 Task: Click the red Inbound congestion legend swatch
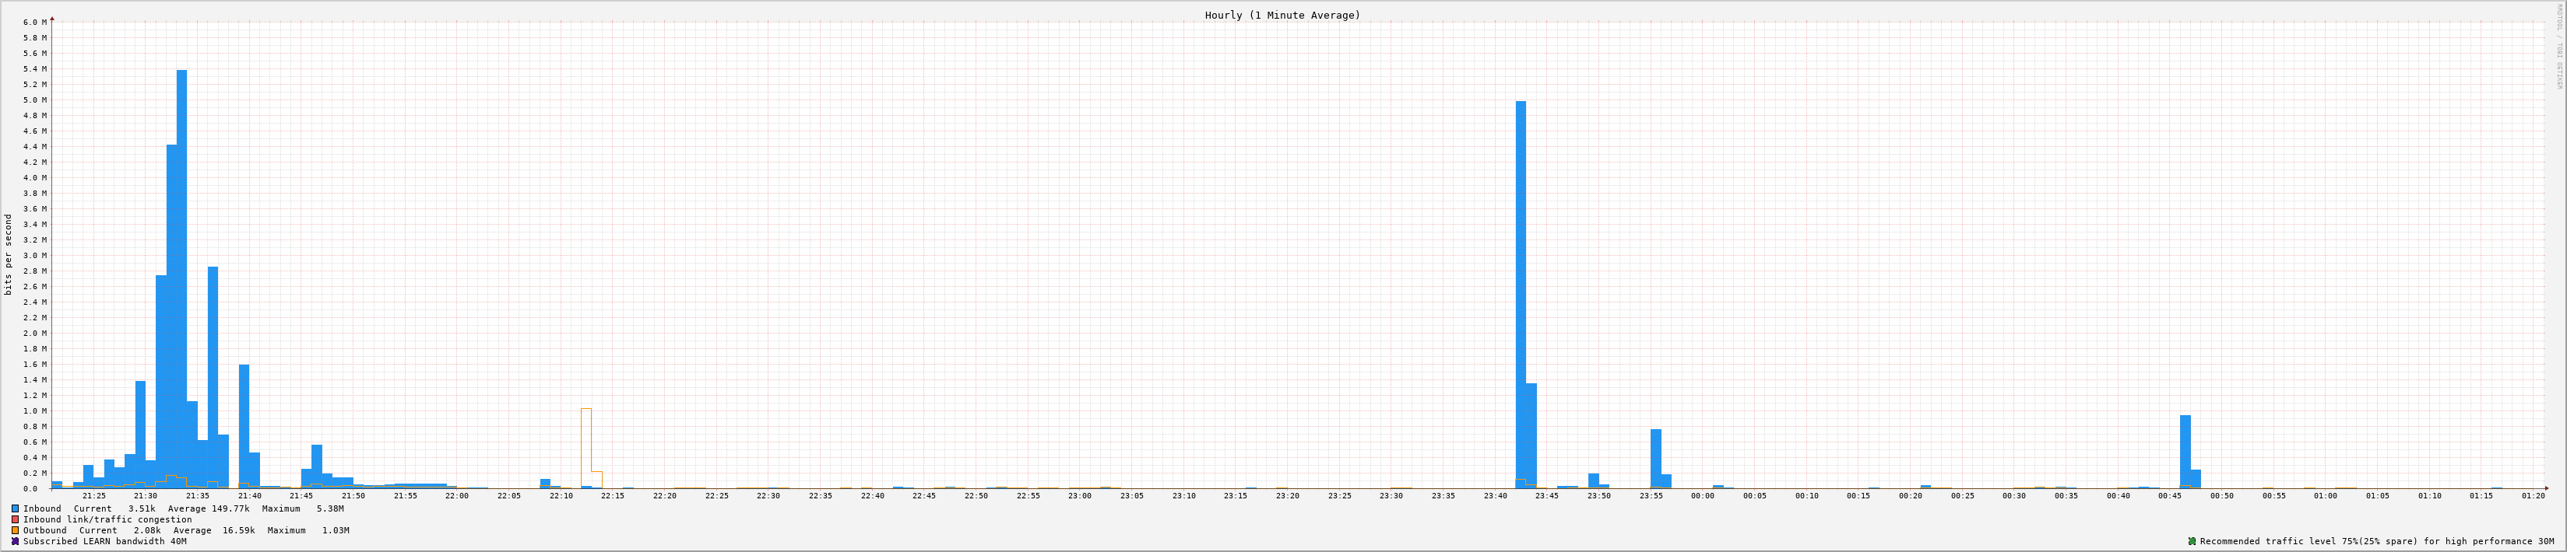click(15, 519)
